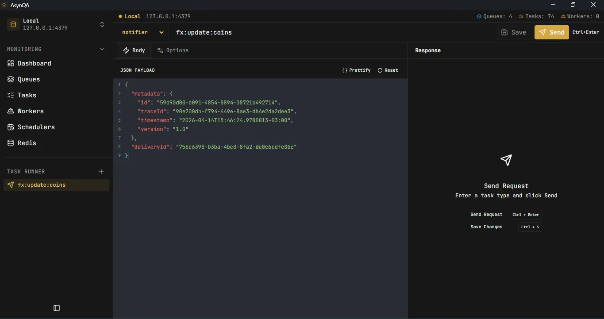Click the Schedulers calendar-clock icon

point(11,127)
